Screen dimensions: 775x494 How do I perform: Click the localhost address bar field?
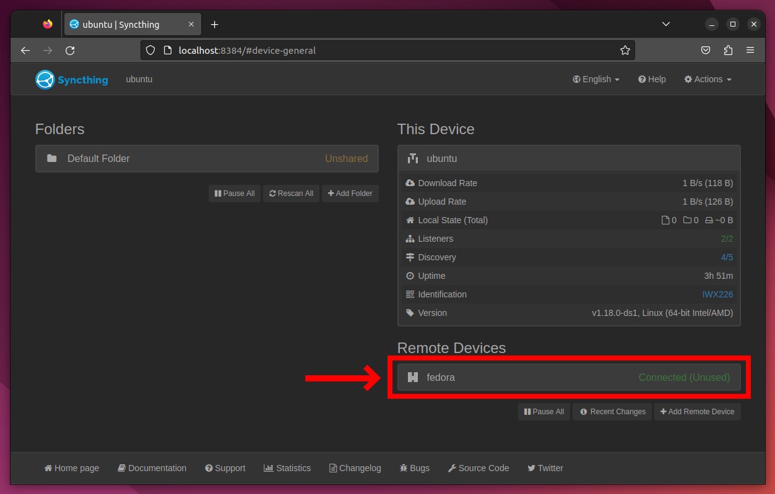(x=387, y=50)
